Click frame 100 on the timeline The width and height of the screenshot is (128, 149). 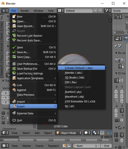(x=51, y=140)
